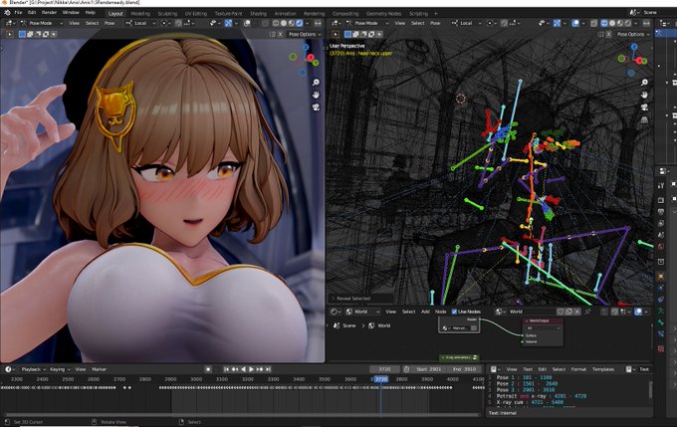Jump to the last frame in timeline

(268, 369)
